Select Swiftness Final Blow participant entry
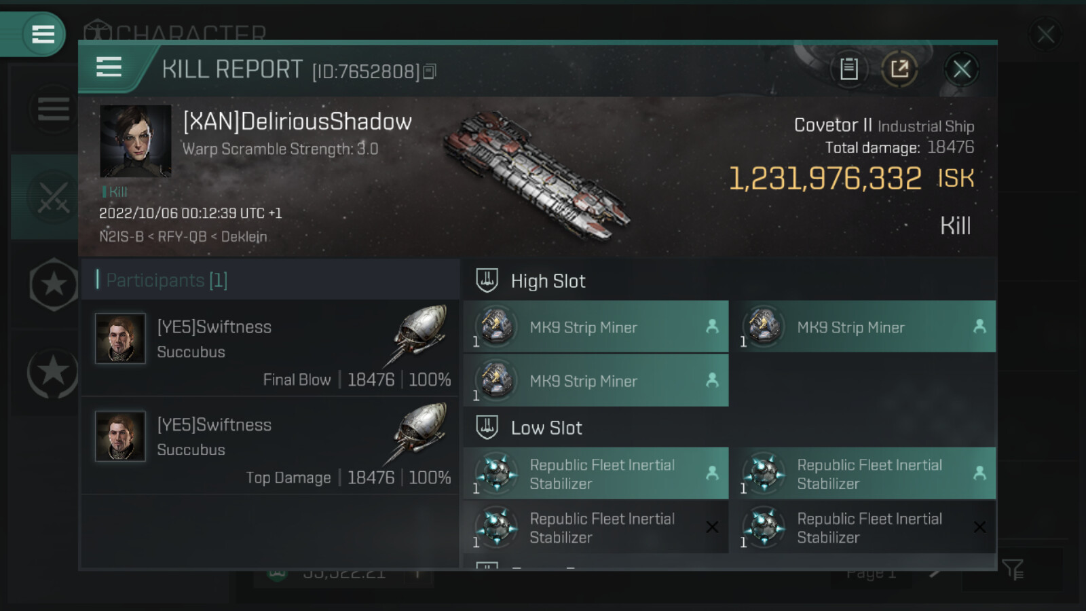The height and width of the screenshot is (611, 1086). [270, 349]
